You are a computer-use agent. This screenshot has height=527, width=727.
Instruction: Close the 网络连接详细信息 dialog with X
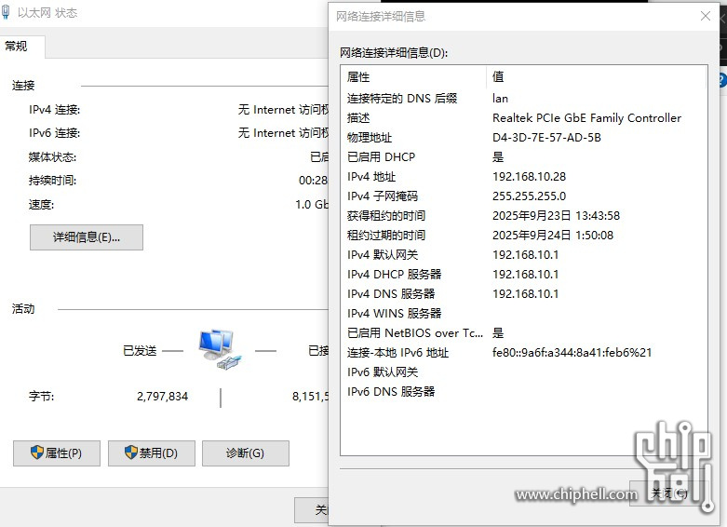[706, 16]
